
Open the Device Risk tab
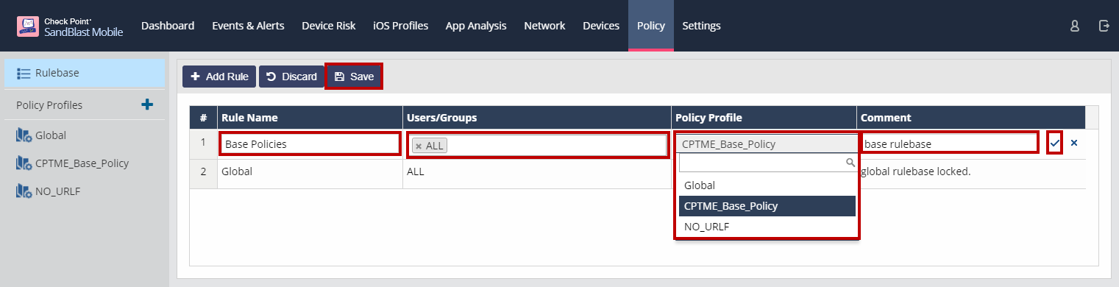(328, 26)
